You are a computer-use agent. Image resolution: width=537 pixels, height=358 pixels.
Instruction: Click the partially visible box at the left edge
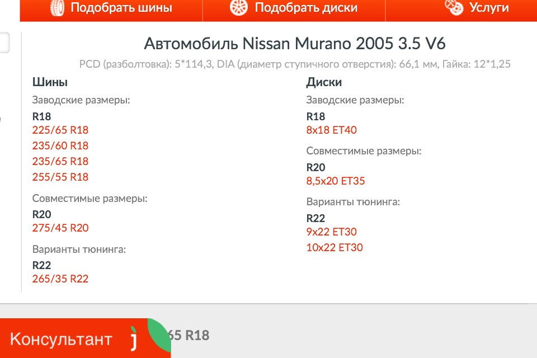click(4, 43)
